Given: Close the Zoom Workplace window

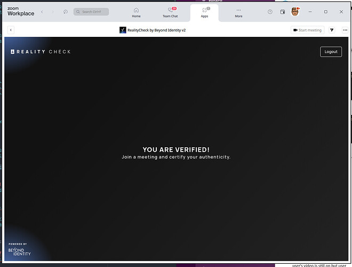Looking at the screenshot, I should point(341,12).
